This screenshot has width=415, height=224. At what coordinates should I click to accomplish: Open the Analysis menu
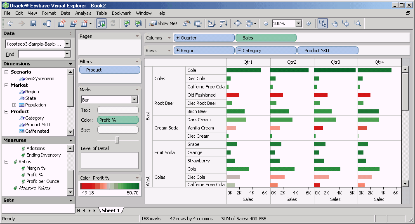click(83, 13)
